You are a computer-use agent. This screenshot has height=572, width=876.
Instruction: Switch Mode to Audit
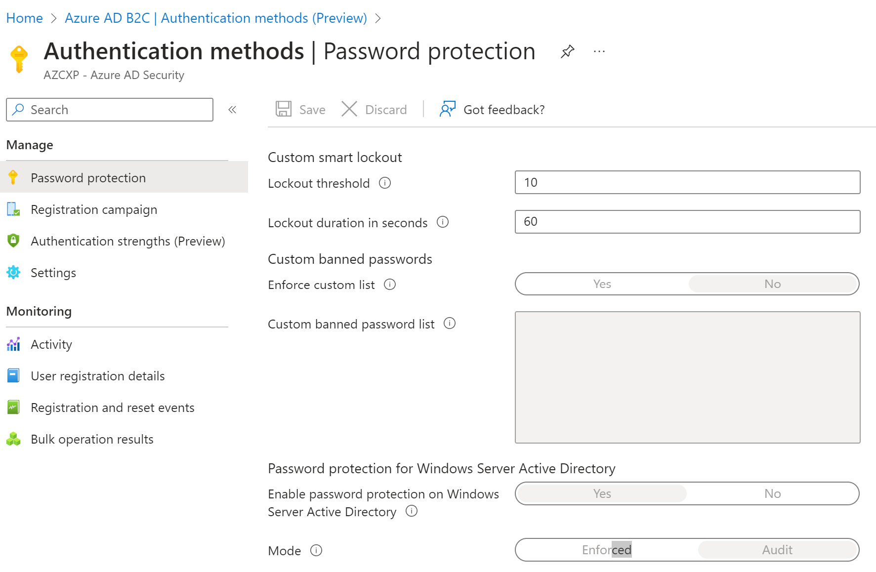(777, 550)
